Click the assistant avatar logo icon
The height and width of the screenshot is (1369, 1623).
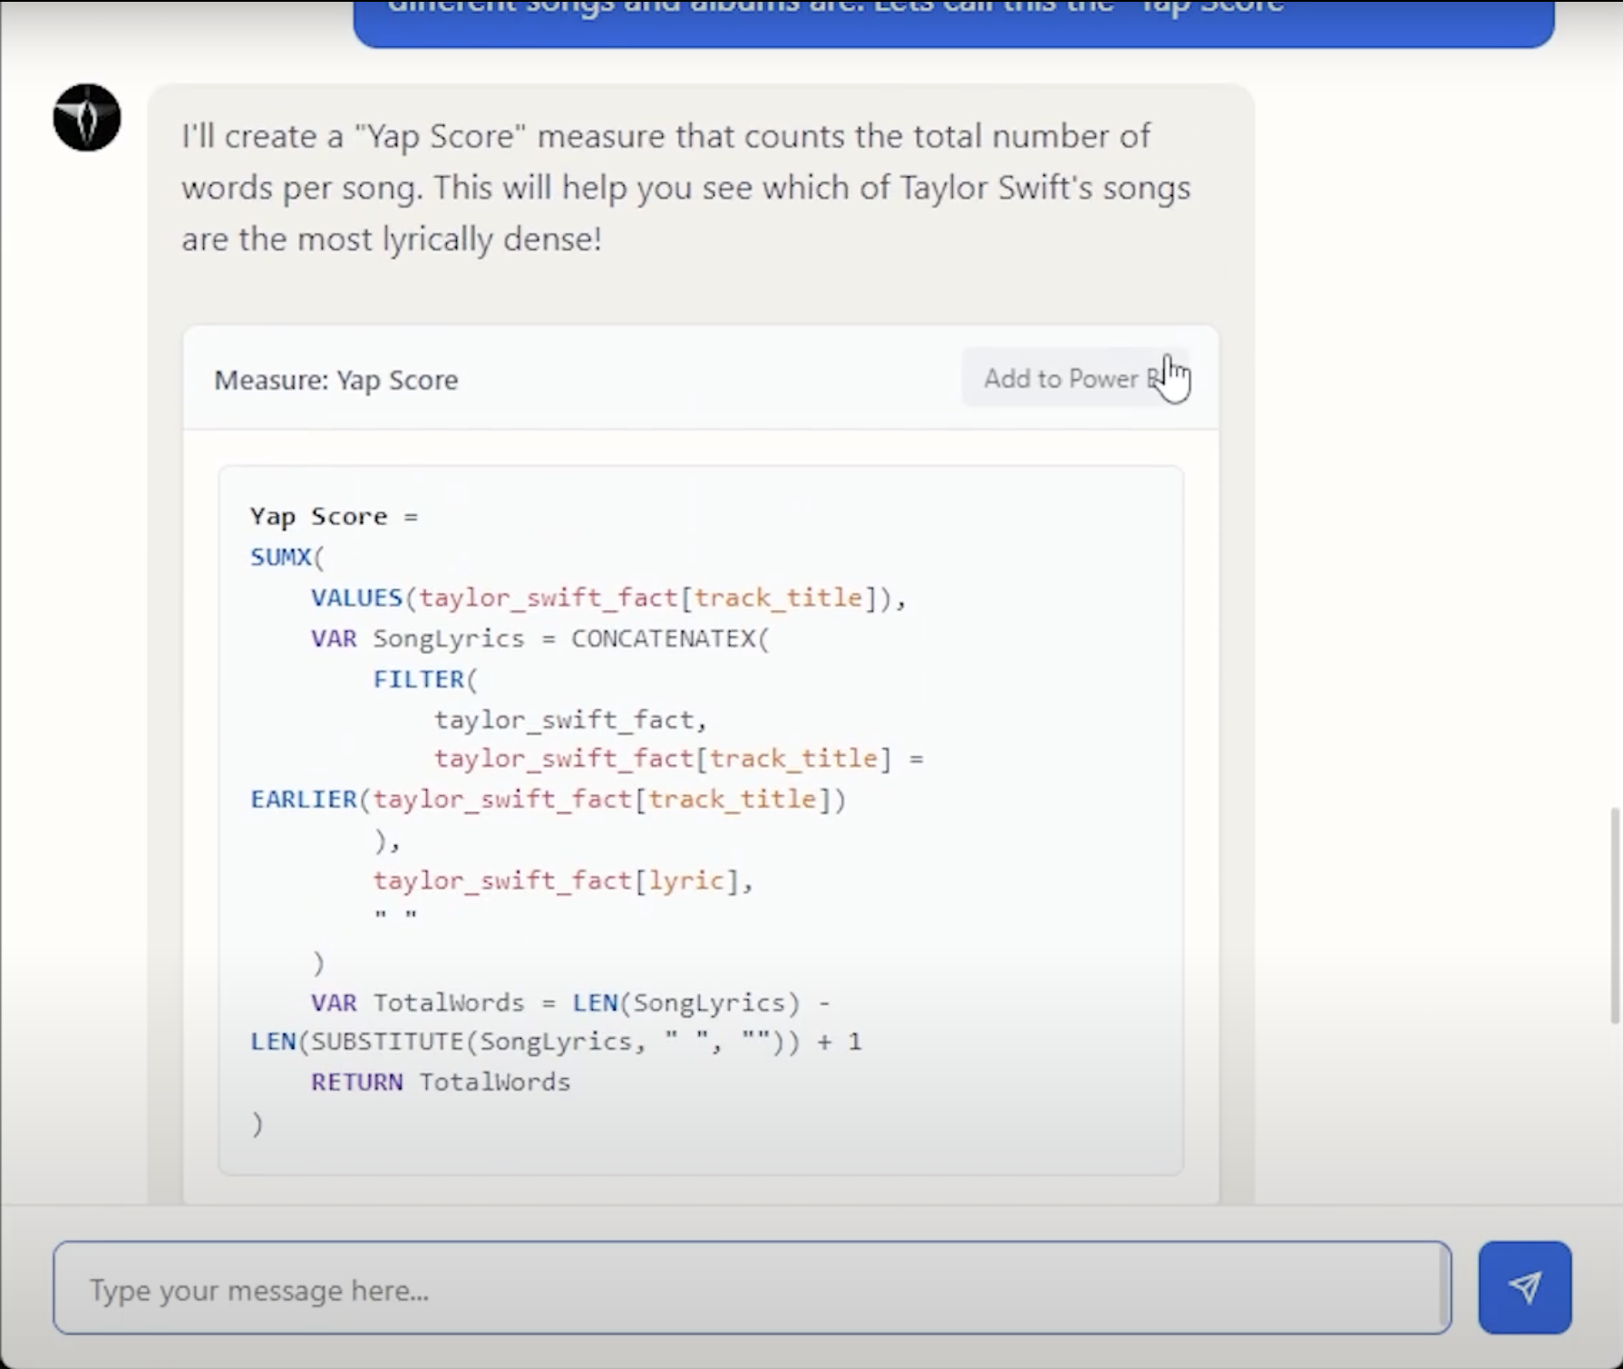87,118
